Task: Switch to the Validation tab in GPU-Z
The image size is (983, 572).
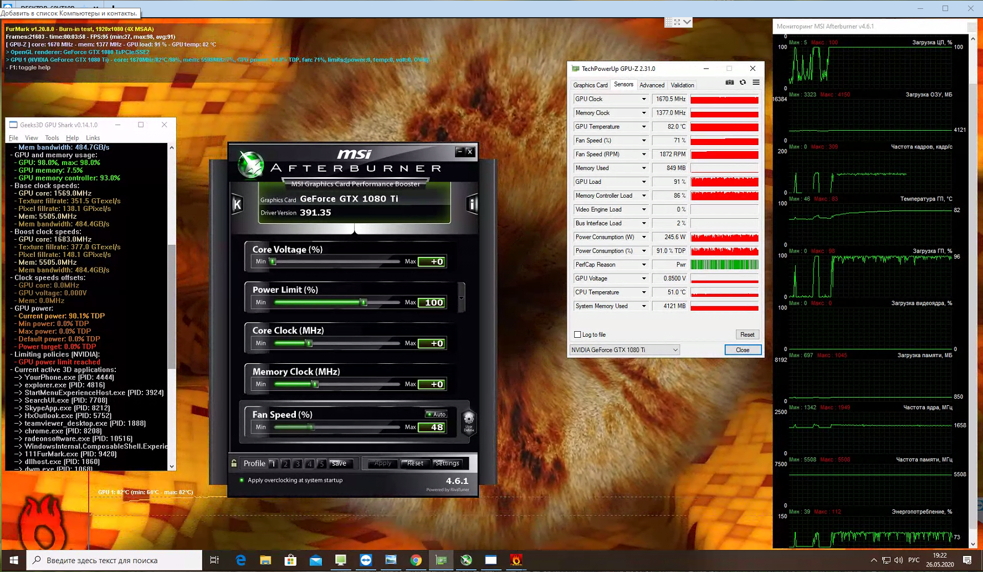Action: click(682, 85)
